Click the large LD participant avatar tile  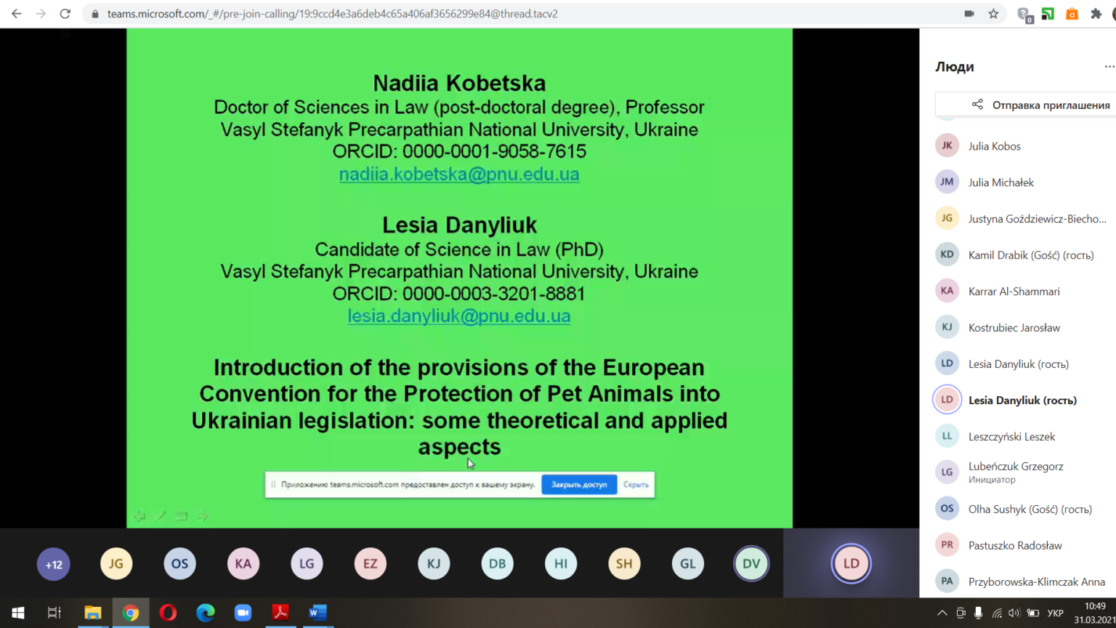tap(851, 563)
